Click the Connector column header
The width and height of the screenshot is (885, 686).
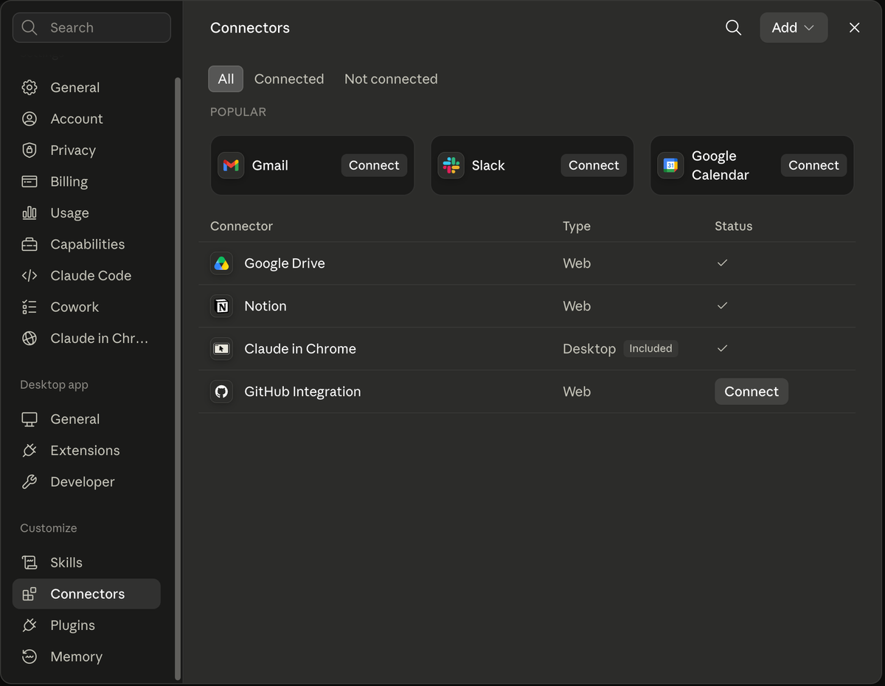point(241,226)
